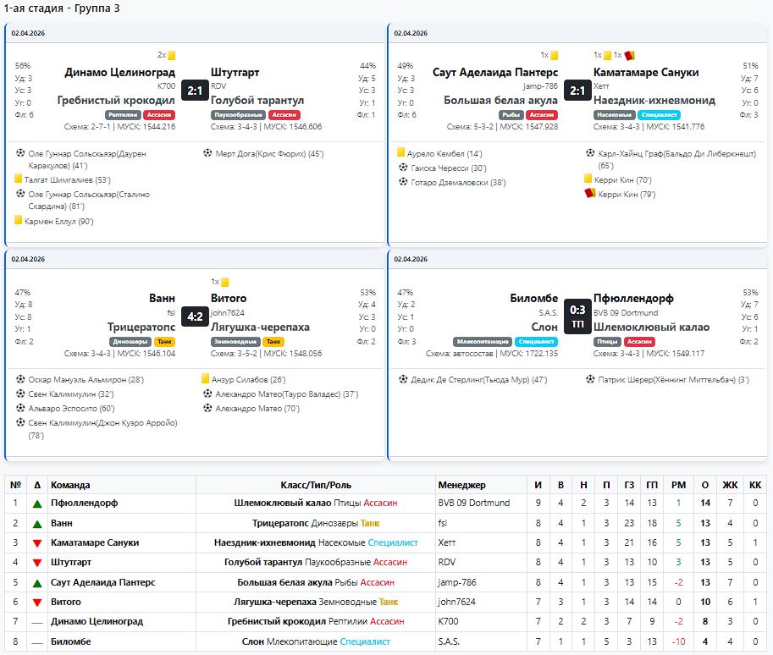Click green up arrow in Пфюллендорф row
This screenshot has height=655, width=773.
37,504
